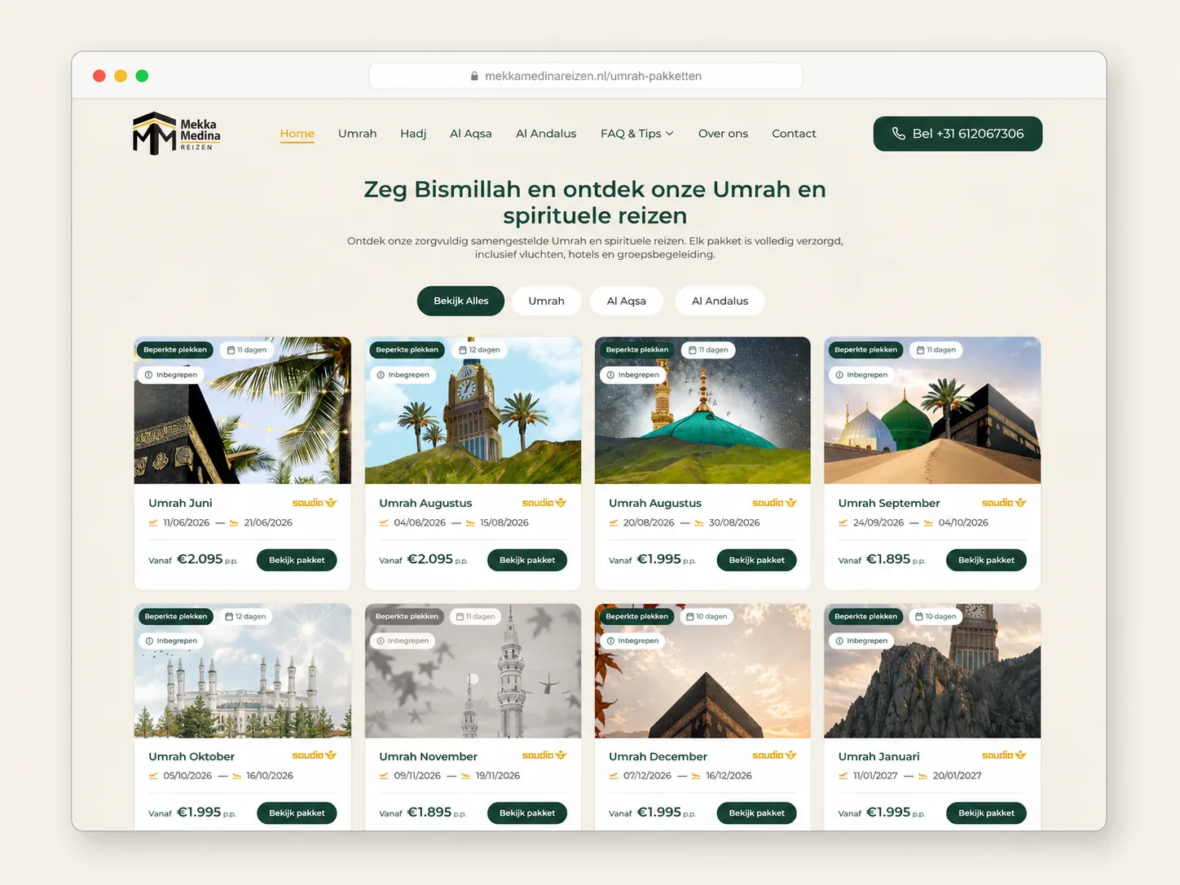Go to Home in the navigation bar
This screenshot has width=1180, height=885.
tap(297, 134)
